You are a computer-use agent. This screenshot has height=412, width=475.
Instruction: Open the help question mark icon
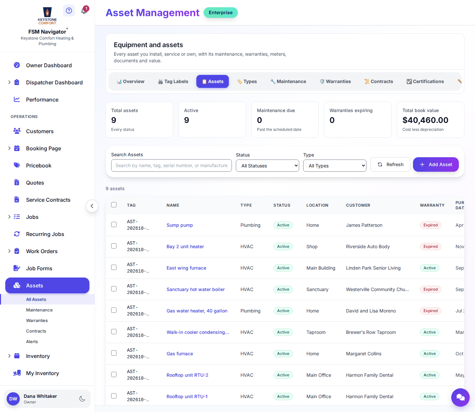coord(69,11)
